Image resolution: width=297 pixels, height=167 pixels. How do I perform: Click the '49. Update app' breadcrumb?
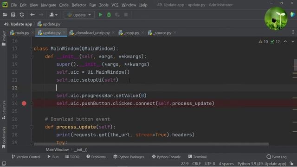[x=18, y=24]
